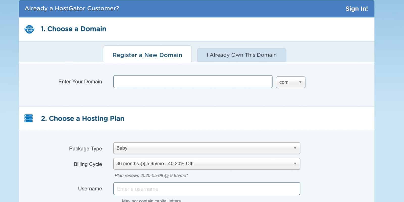The height and width of the screenshot is (202, 404).
Task: Click the www globe icon
Action: [x=29, y=29]
